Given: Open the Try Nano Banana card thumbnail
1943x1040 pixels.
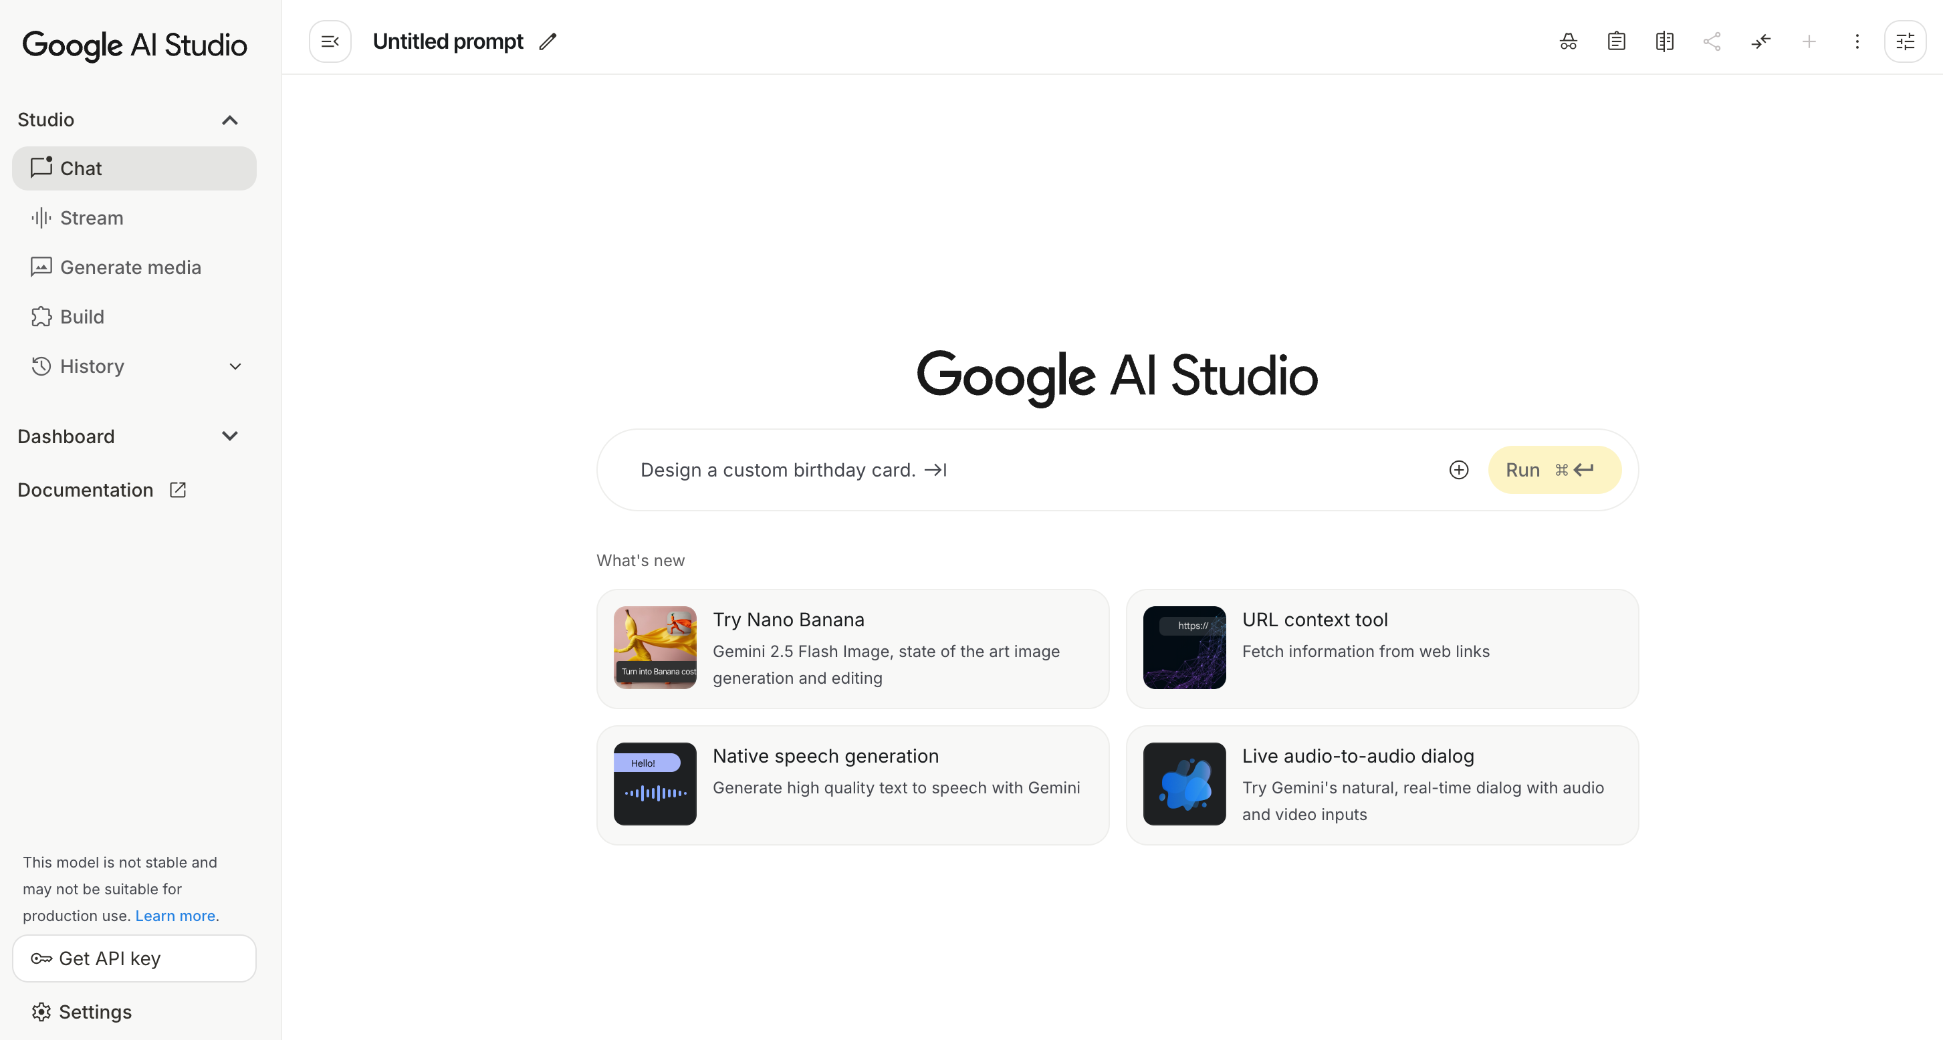Looking at the screenshot, I should point(655,648).
